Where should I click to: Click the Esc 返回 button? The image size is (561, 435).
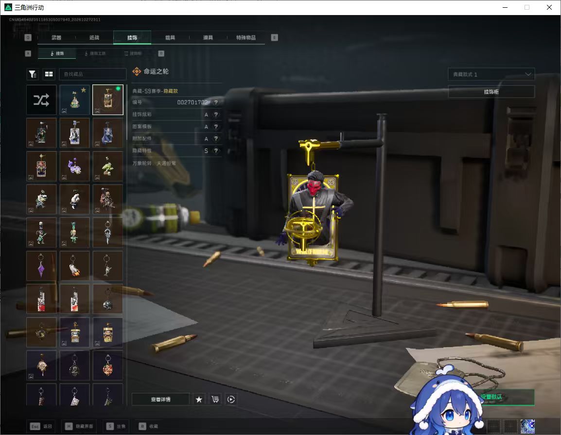point(41,426)
